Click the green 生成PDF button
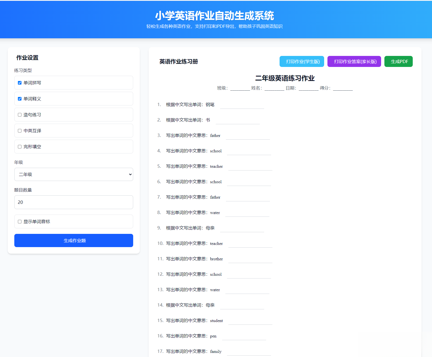The width and height of the screenshot is (432, 357). 398,61
